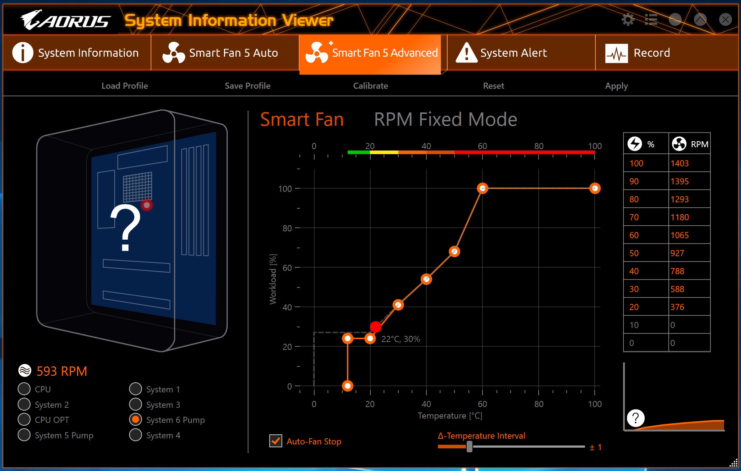Click the Record waveform icon
Screen dimensions: 741x471
tap(616, 53)
